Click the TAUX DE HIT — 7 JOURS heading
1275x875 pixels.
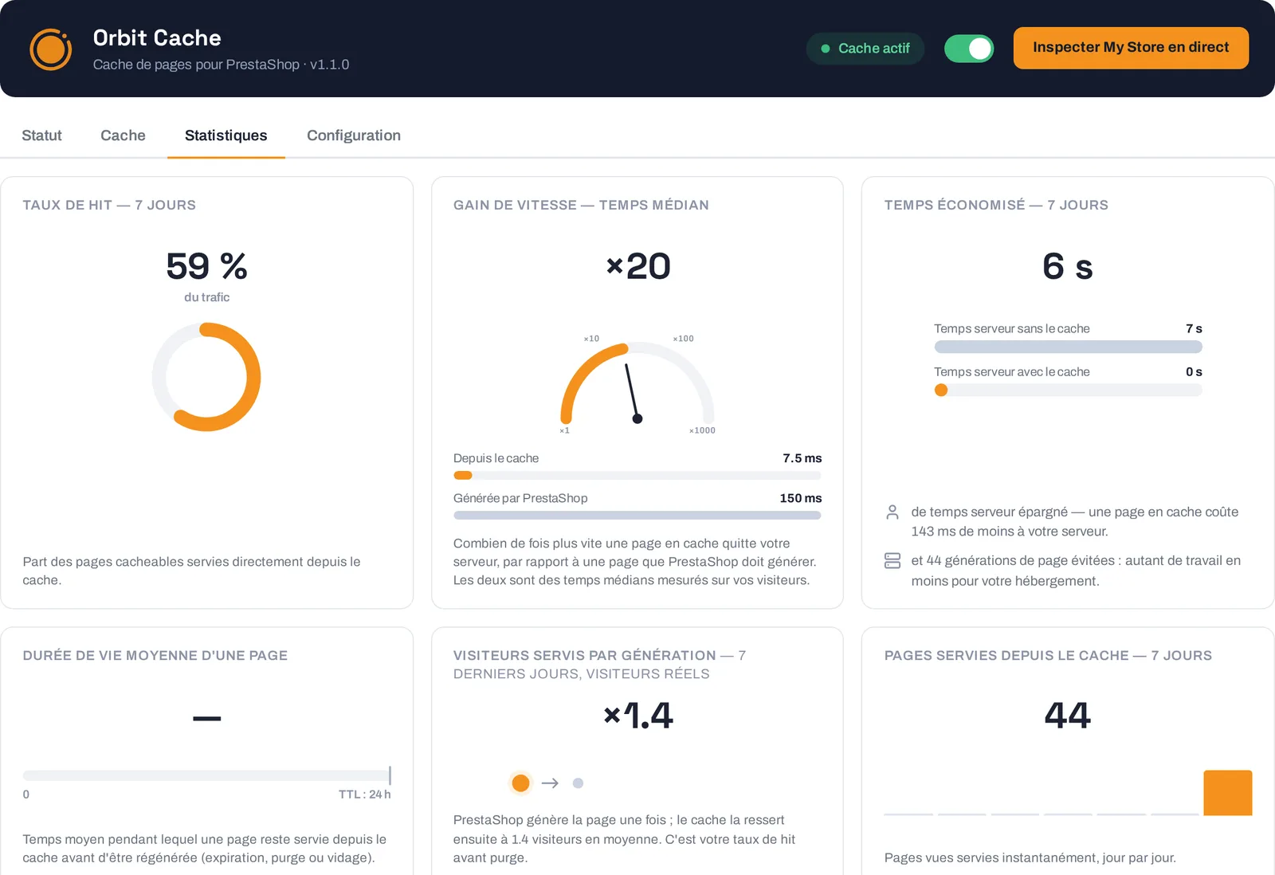point(109,205)
